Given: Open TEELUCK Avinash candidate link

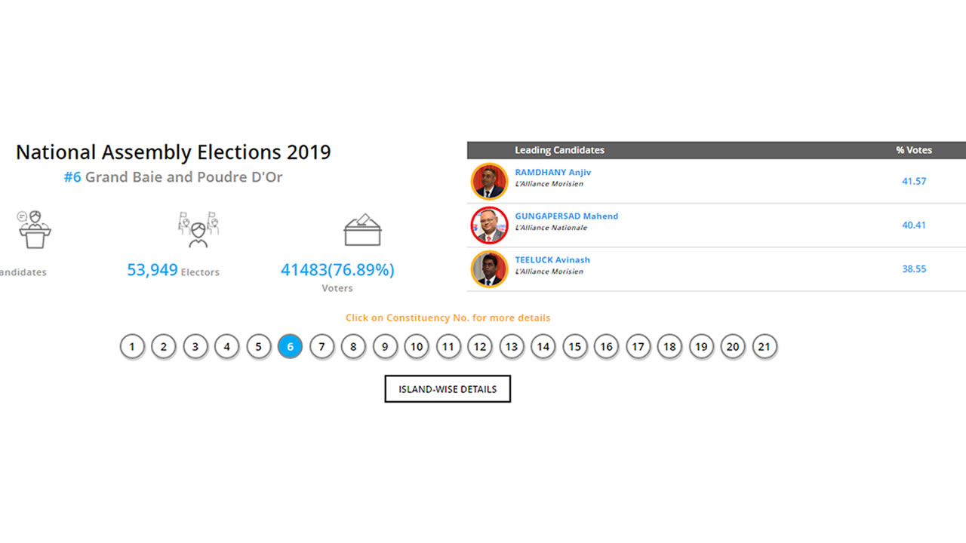Looking at the screenshot, I should (552, 260).
